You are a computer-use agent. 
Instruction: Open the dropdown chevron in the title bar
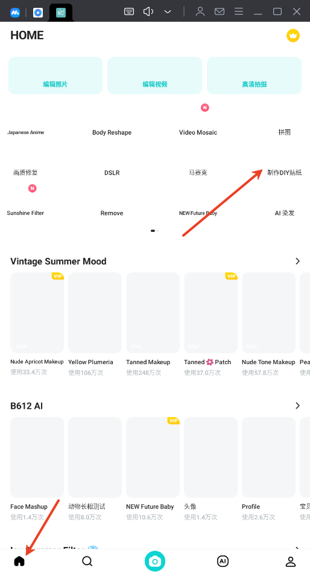tap(168, 12)
